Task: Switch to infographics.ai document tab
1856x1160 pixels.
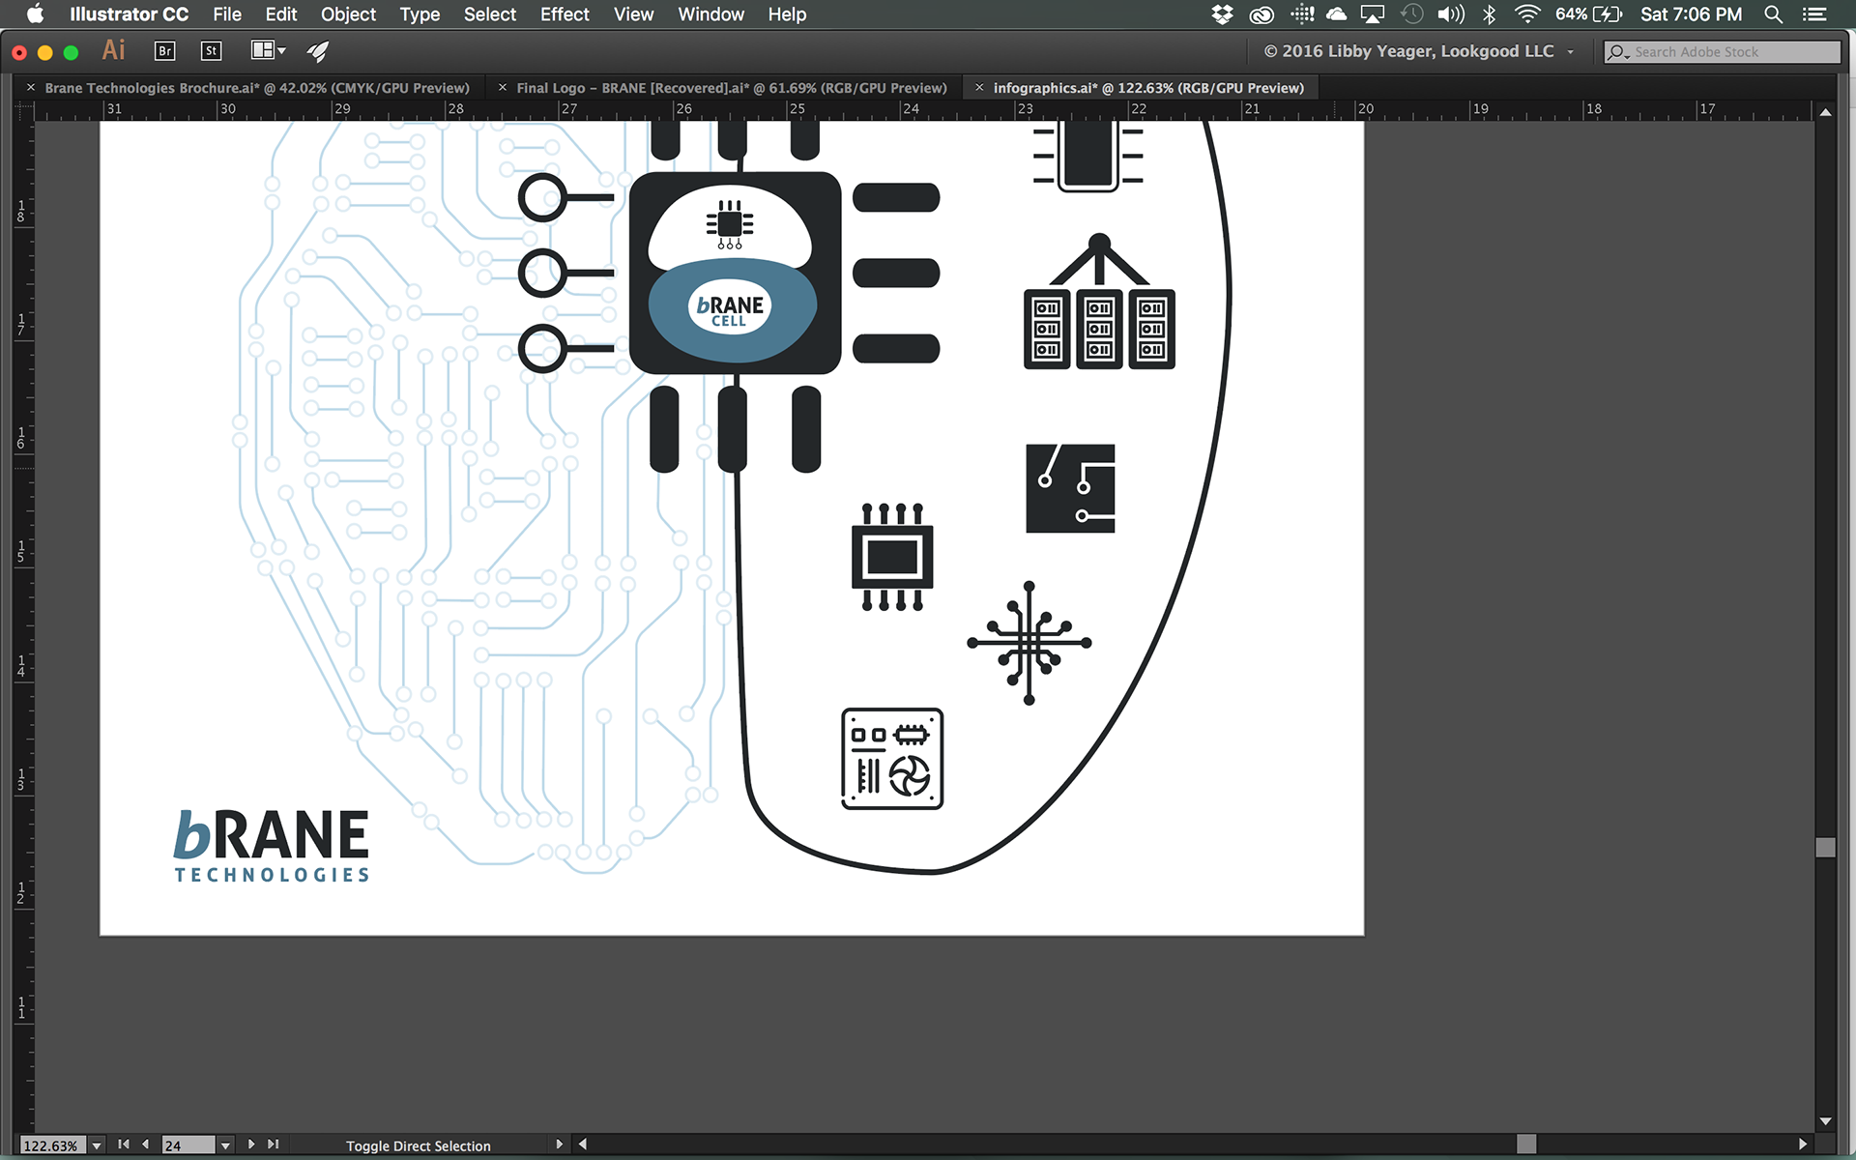Action: point(1148,87)
